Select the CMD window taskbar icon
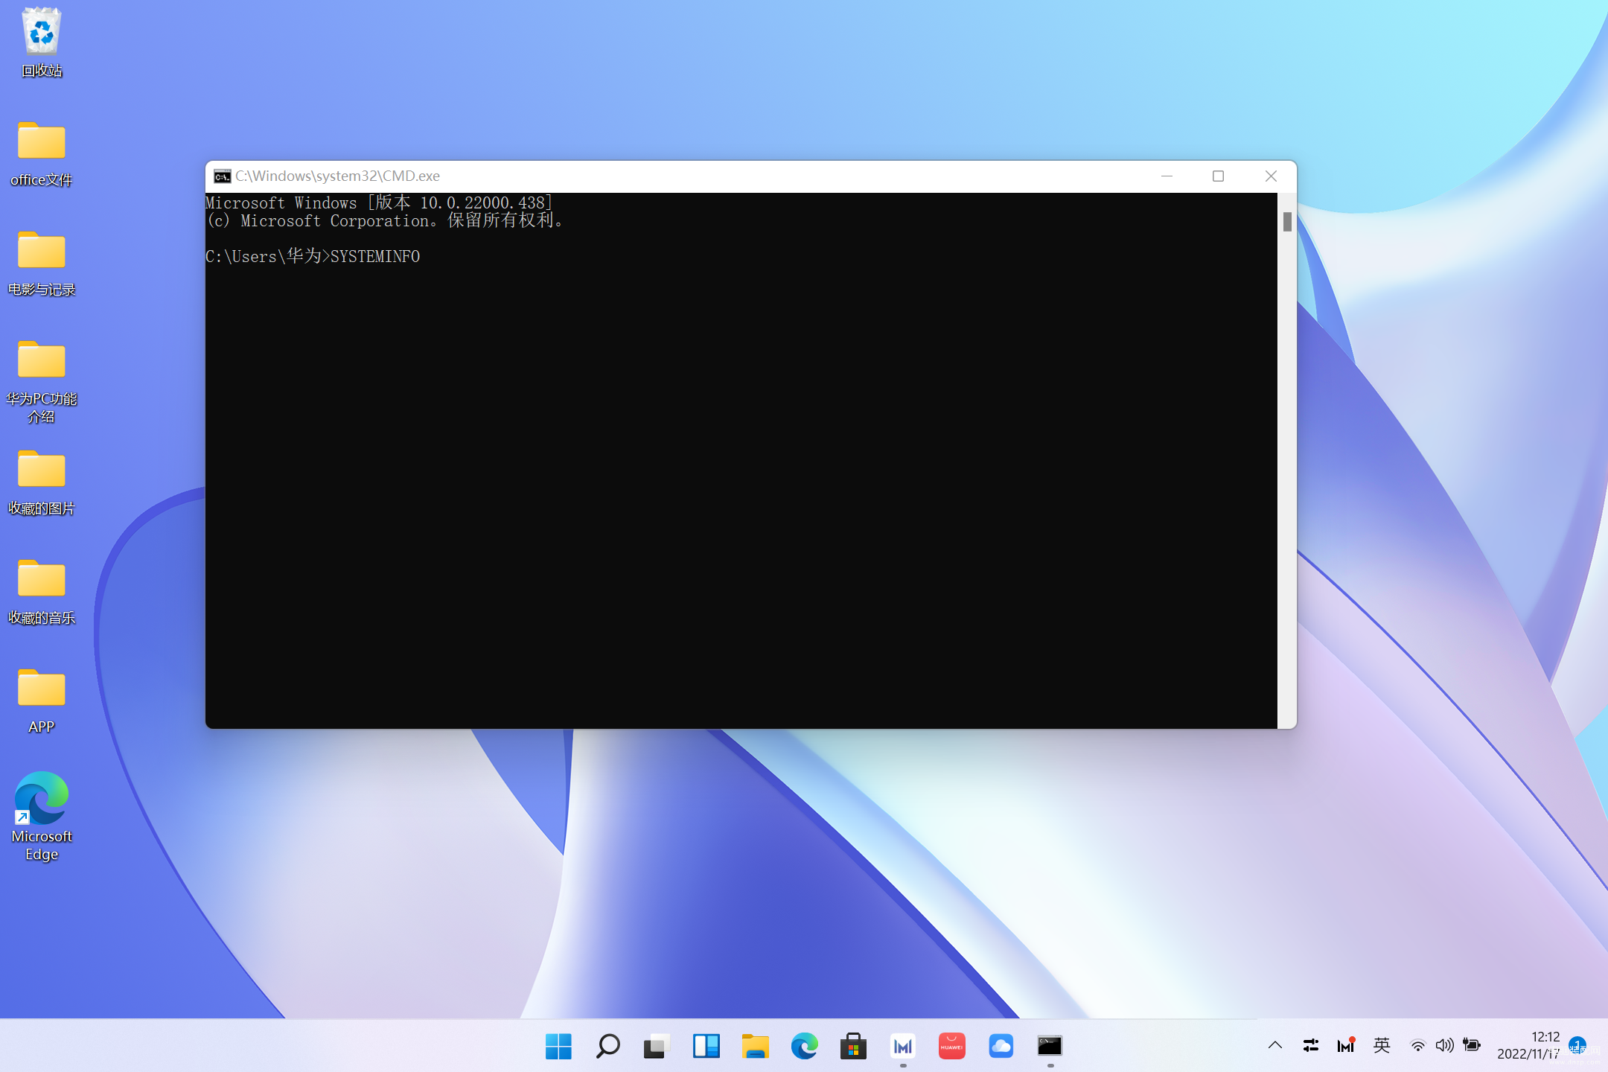 click(1050, 1046)
